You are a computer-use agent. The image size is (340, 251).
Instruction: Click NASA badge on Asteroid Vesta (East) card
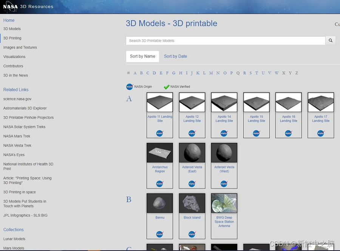192,184
